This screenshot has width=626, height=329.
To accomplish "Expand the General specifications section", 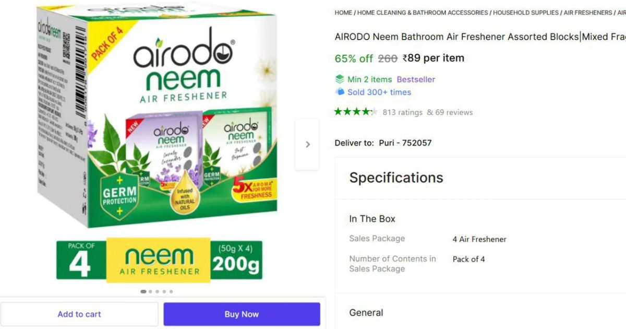I will pos(366,312).
